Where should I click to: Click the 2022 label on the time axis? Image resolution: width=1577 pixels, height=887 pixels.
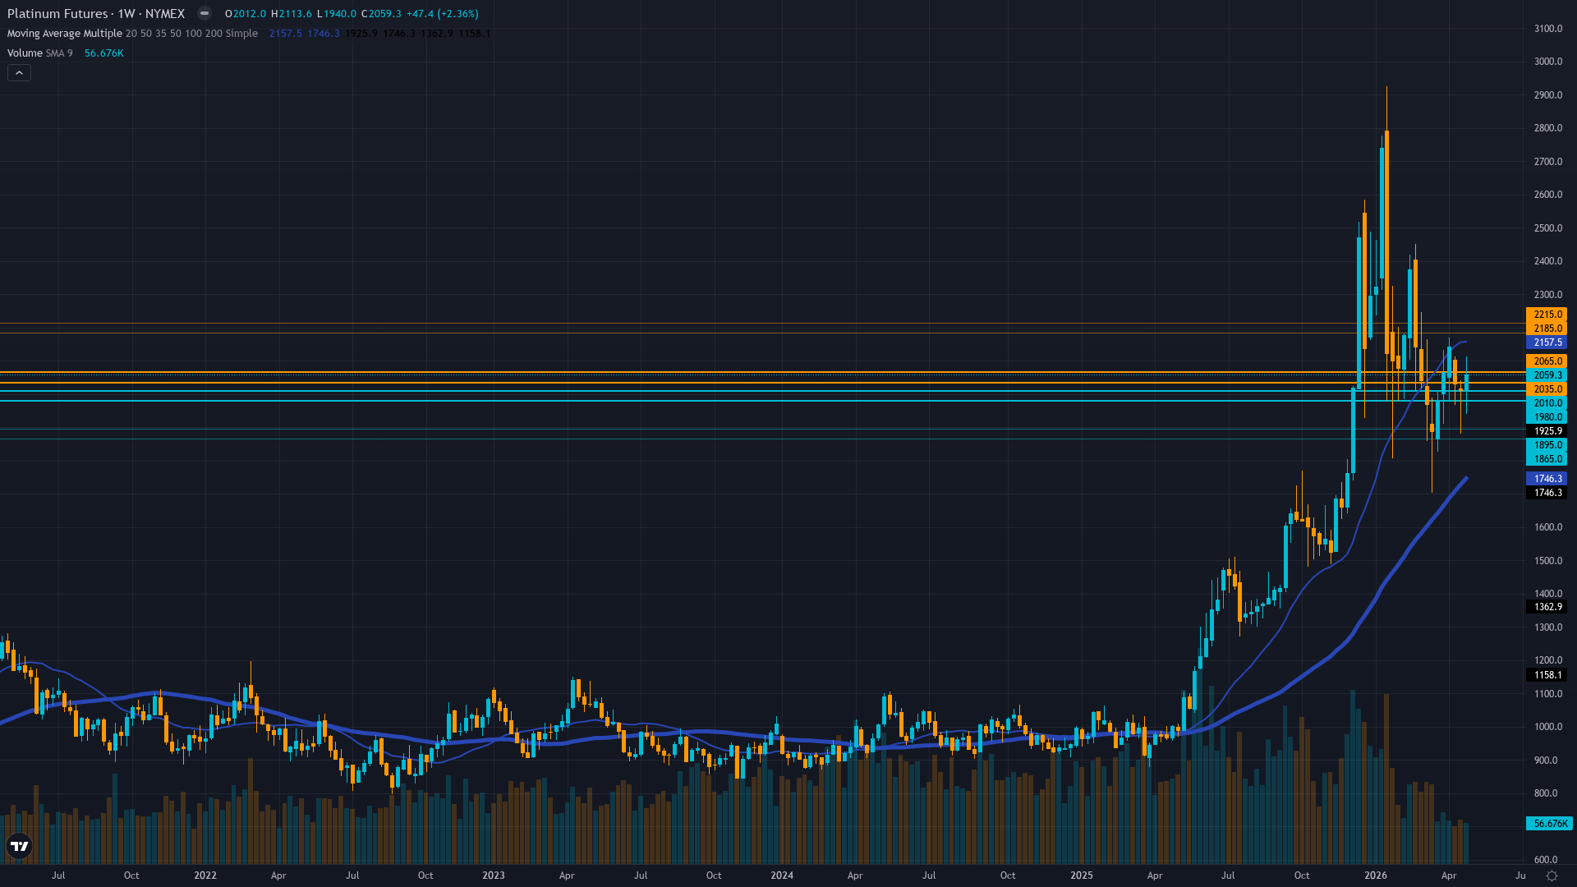click(x=205, y=876)
